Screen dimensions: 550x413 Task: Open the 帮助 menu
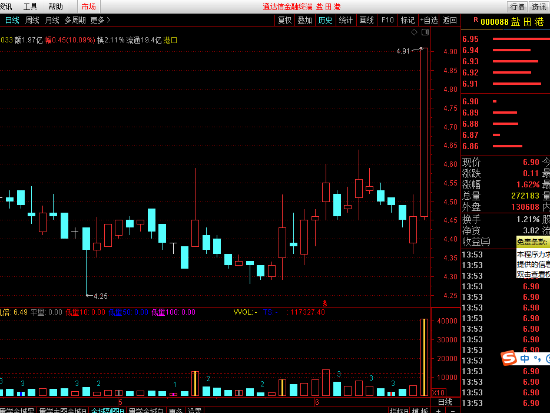pyautogui.click(x=56, y=6)
